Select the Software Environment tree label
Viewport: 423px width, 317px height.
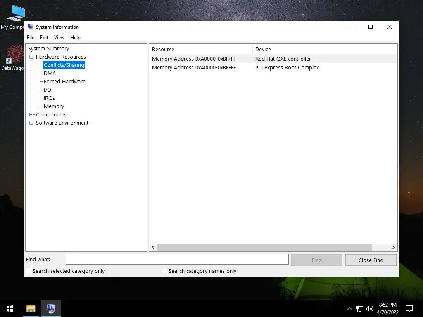[x=62, y=123]
